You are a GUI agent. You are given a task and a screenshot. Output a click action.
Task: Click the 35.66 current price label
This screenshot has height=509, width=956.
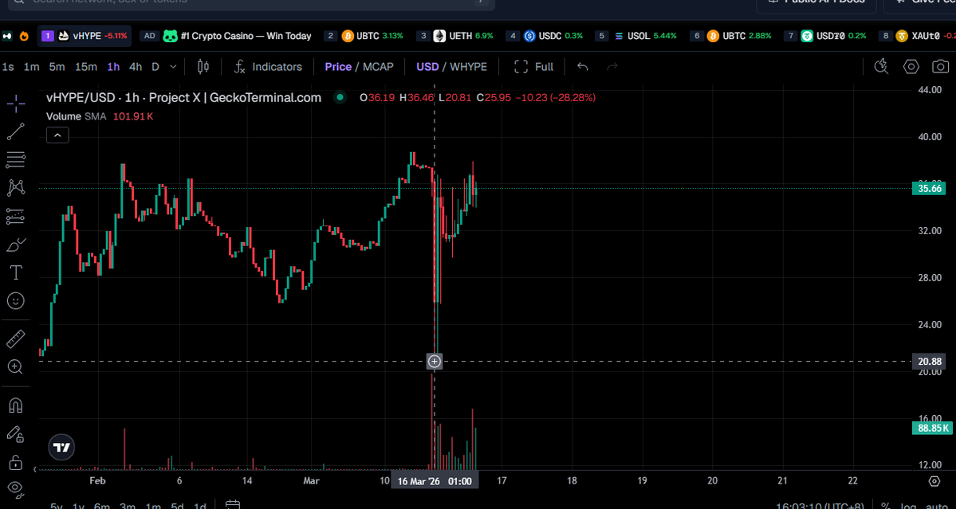point(929,189)
